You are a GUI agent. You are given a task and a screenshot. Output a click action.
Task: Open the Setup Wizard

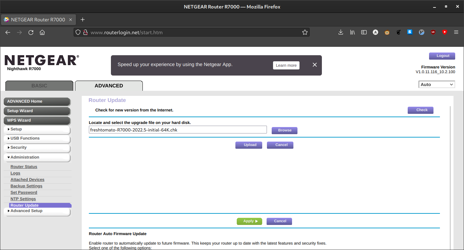coord(37,111)
